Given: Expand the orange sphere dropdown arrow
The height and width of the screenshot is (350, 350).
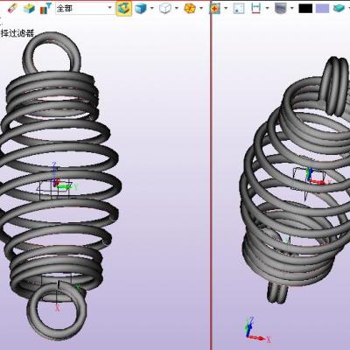Looking at the screenshot, I should pos(201,8).
